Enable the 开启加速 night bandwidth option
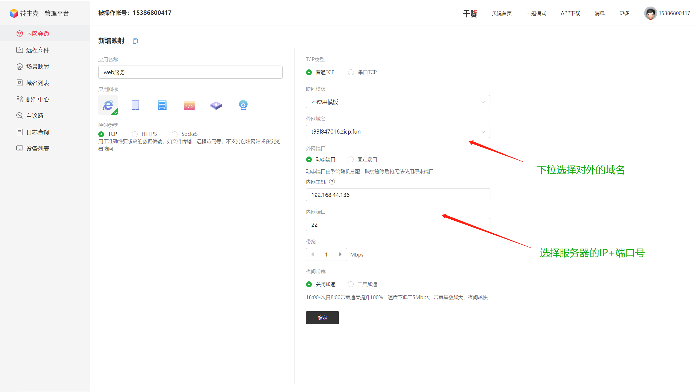The image size is (699, 392). [351, 284]
